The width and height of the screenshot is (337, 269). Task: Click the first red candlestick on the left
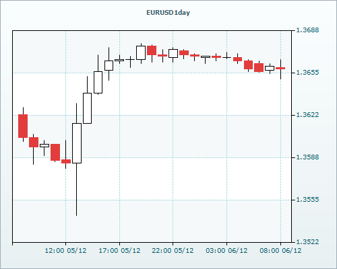[x=23, y=126]
